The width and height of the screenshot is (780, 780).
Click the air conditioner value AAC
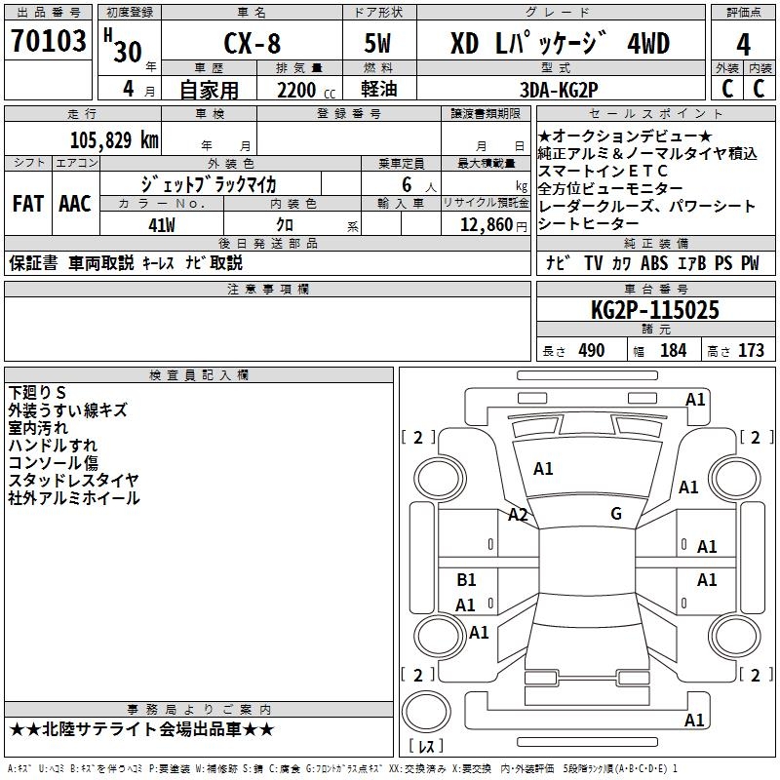click(75, 204)
